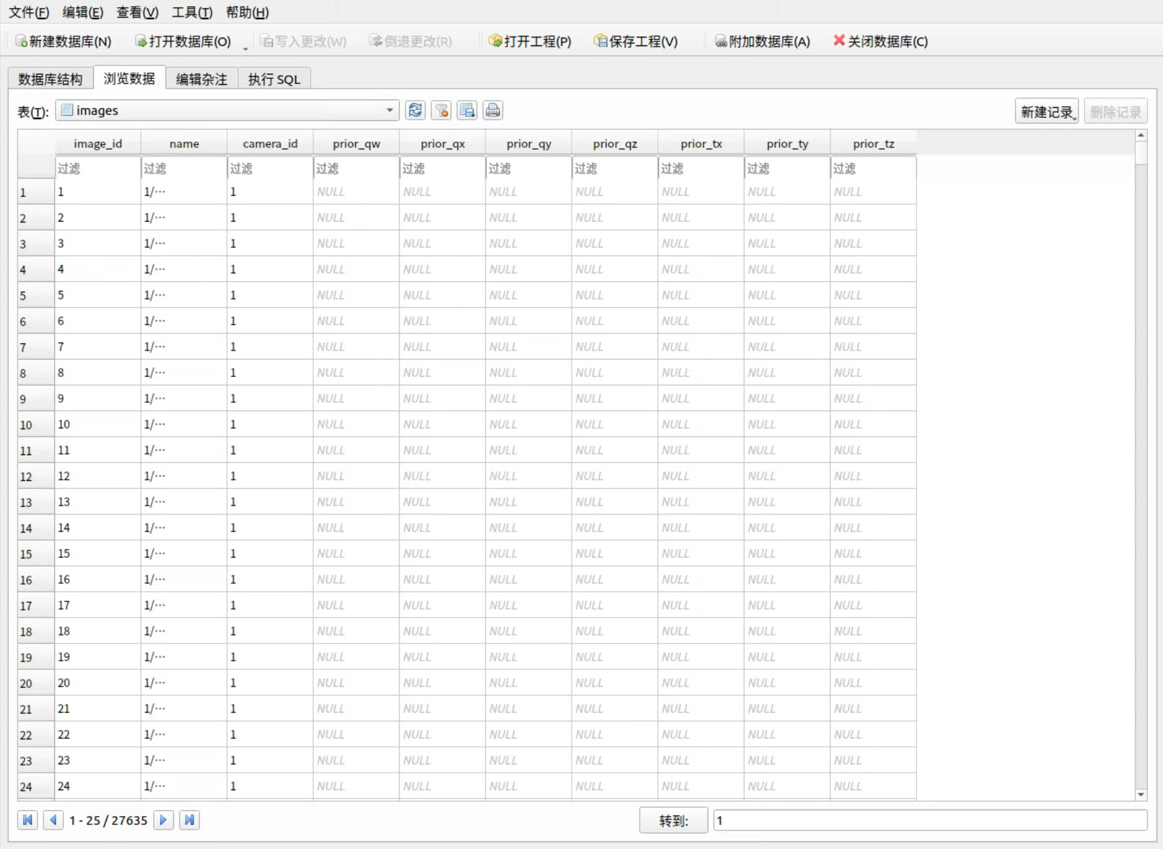Image resolution: width=1163 pixels, height=849 pixels.
Task: Click scrollbar down arrow
Action: [1141, 794]
